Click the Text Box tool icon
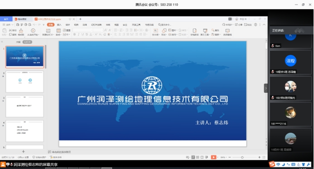 coord(155,30)
